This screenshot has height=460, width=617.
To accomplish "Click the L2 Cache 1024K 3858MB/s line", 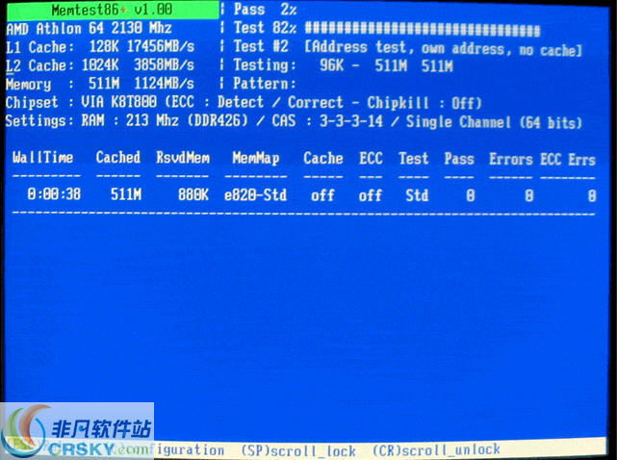I will click(x=100, y=65).
